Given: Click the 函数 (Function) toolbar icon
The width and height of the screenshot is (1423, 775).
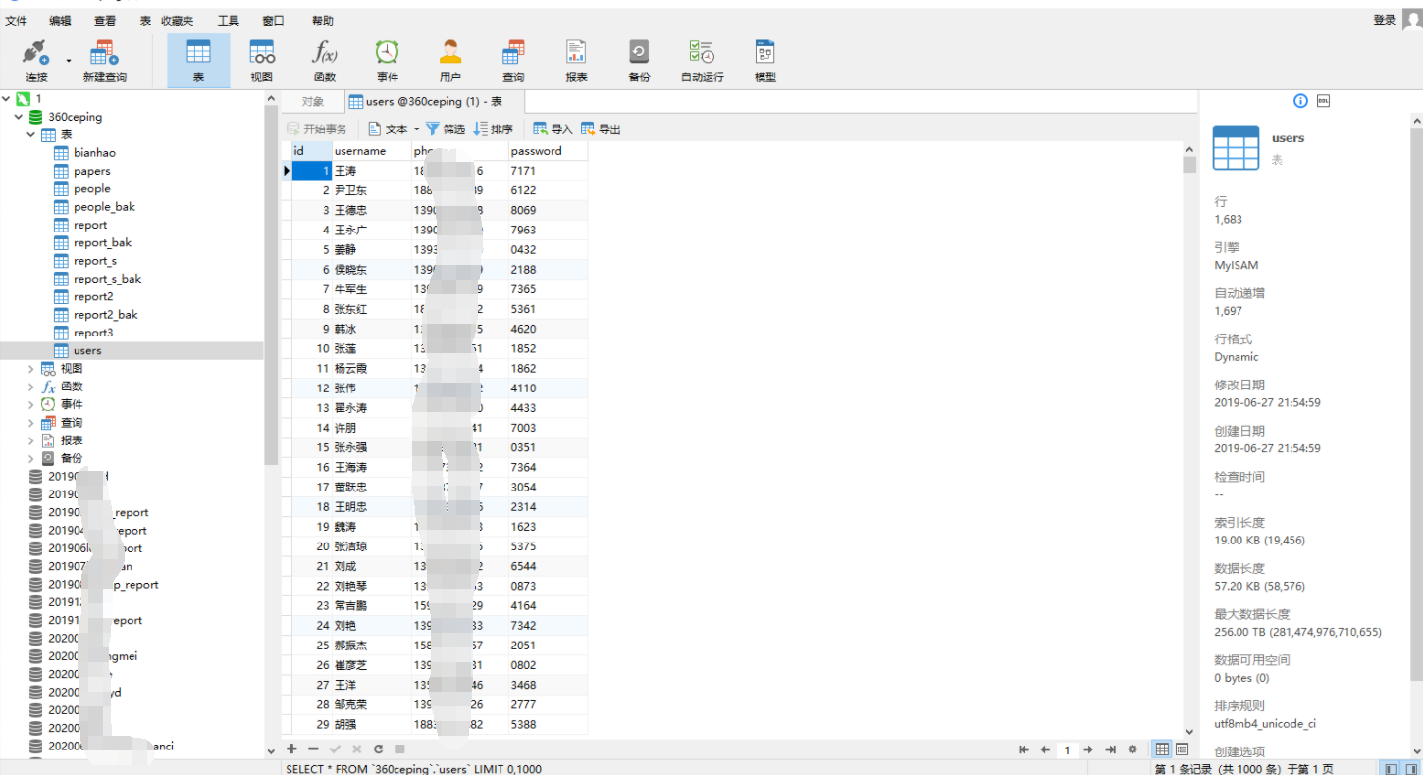Looking at the screenshot, I should tap(324, 61).
